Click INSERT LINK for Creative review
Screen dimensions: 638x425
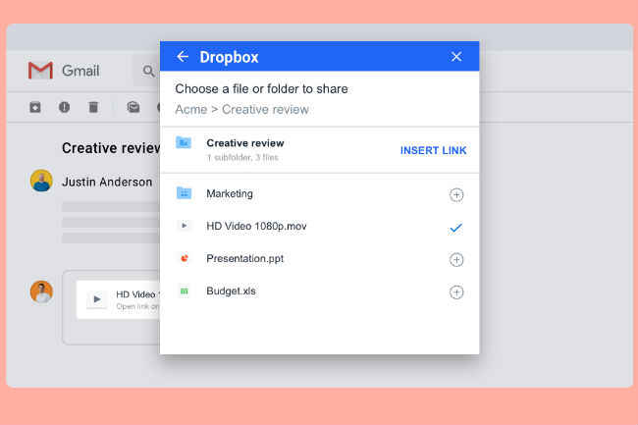pyautogui.click(x=433, y=150)
